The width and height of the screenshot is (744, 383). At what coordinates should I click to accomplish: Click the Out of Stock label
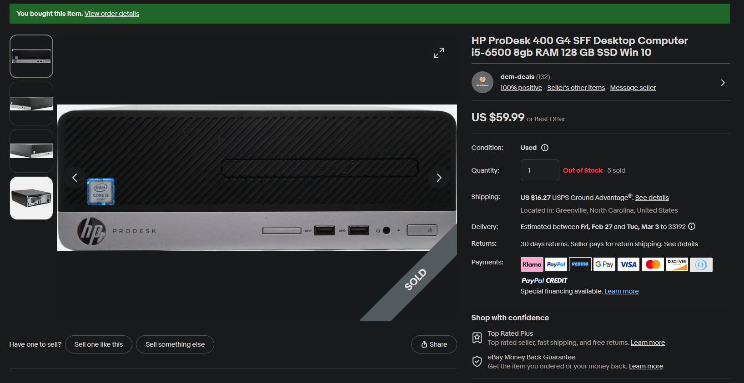(583, 170)
